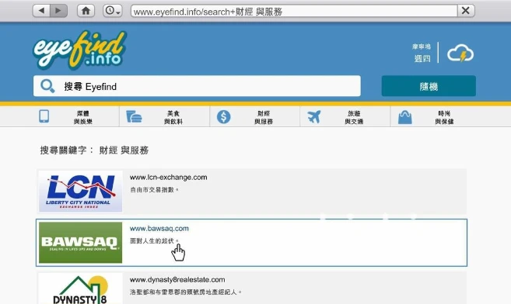
Task: Open the LCN exchange logo thumbnail
Action: pyautogui.click(x=80, y=192)
